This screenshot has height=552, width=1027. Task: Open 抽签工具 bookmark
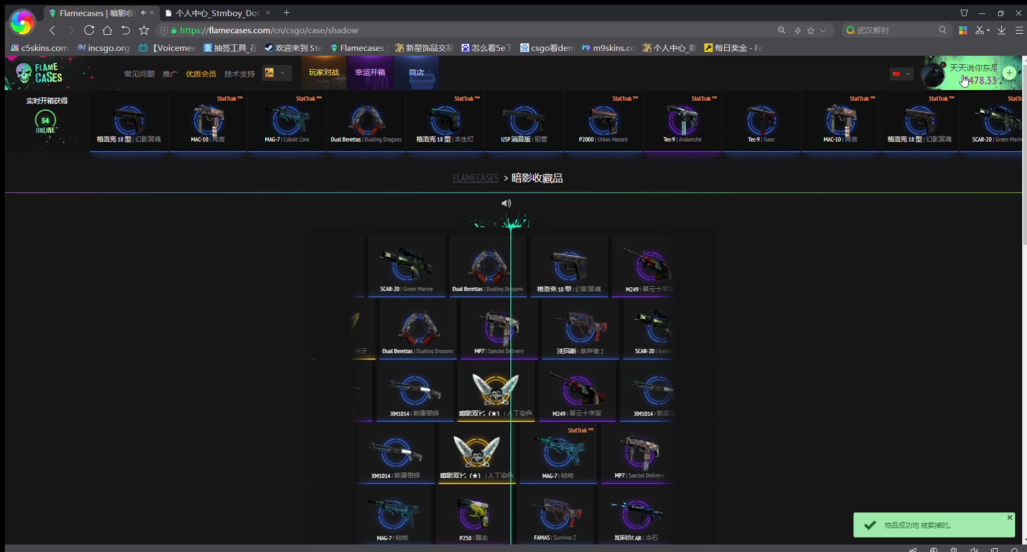230,48
